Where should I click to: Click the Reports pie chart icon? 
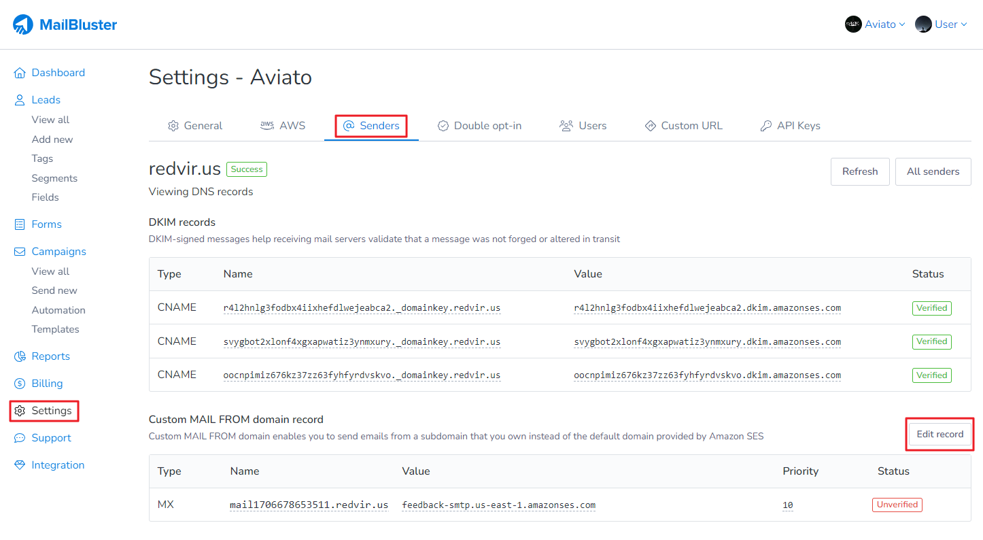point(20,356)
